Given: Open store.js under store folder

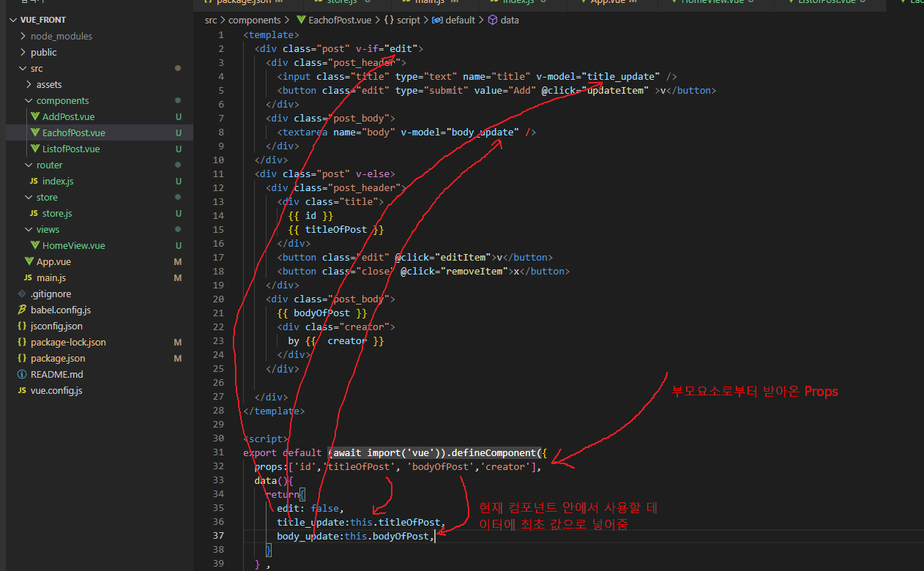Looking at the screenshot, I should point(57,213).
